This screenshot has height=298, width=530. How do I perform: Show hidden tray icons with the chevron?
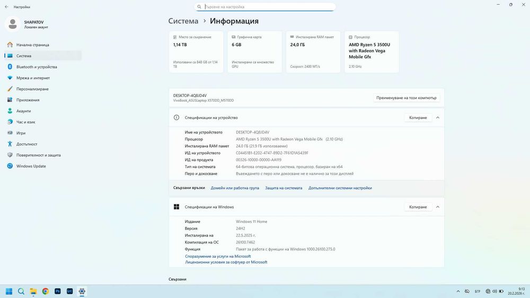[x=458, y=291]
